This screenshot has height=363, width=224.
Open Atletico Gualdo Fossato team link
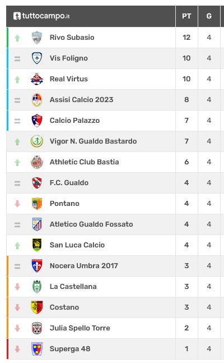click(x=91, y=224)
